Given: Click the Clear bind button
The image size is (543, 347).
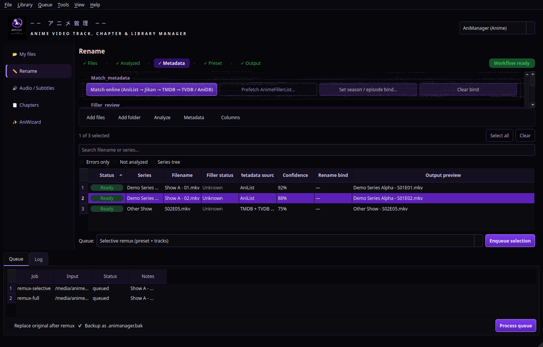Looking at the screenshot, I should pos(468,90).
